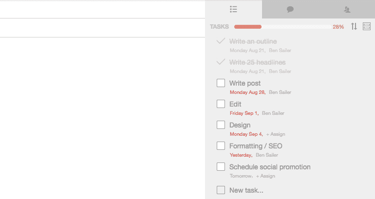Assign someone to the Design task

[276, 134]
